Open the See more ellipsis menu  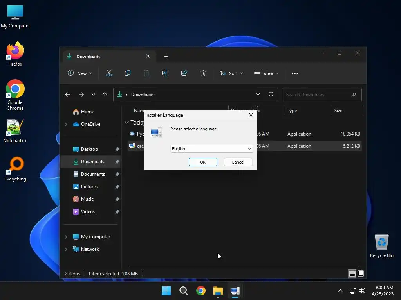coord(295,73)
